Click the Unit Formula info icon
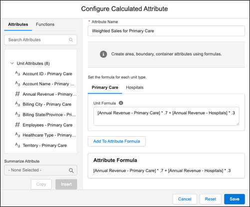 pyautogui.click(x=121, y=103)
